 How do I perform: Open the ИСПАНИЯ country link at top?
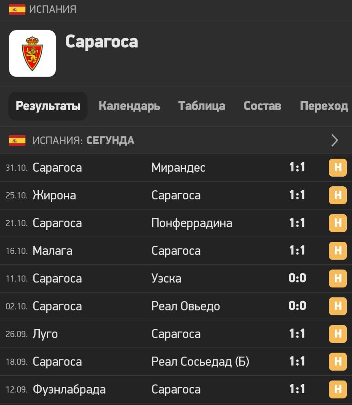[x=52, y=9]
